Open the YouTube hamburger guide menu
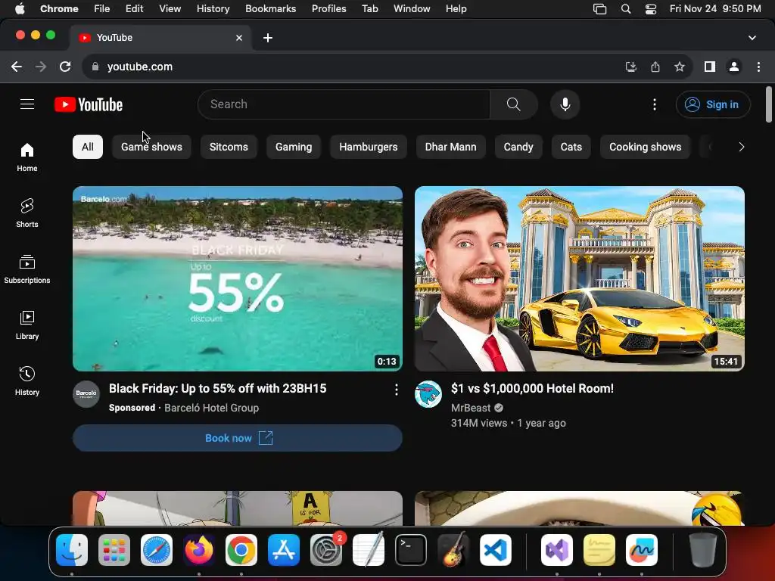The image size is (775, 581). [x=27, y=104]
